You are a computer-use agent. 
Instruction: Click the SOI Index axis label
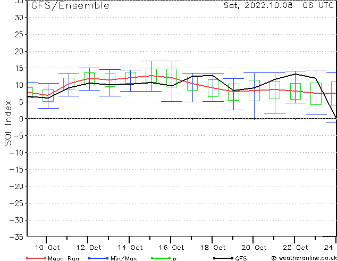pos(8,123)
